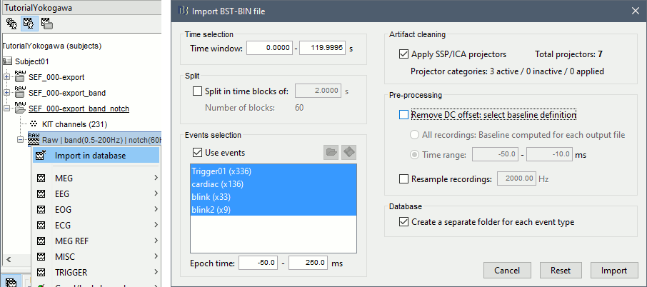Click the save events icon
Image resolution: width=647 pixels, height=287 pixels.
pyautogui.click(x=349, y=153)
